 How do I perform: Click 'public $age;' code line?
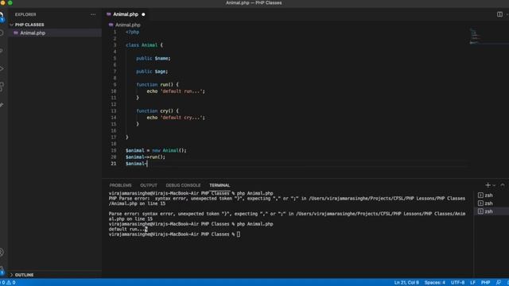point(152,71)
